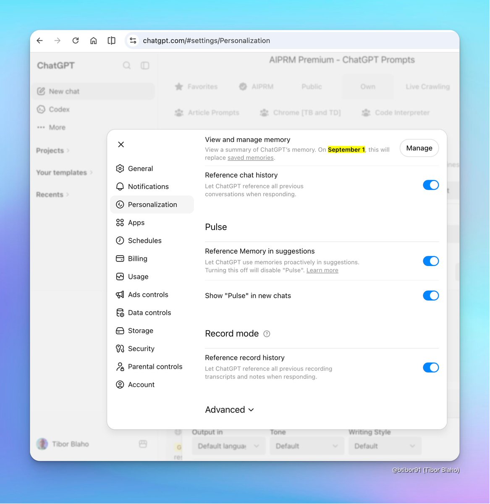Click the Manage memory button
The height and width of the screenshot is (504, 490).
coord(419,148)
